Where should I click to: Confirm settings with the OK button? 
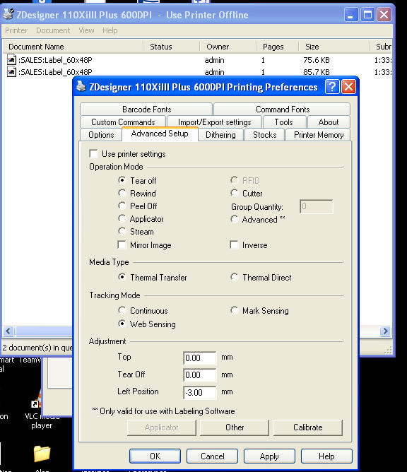pyautogui.click(x=155, y=456)
